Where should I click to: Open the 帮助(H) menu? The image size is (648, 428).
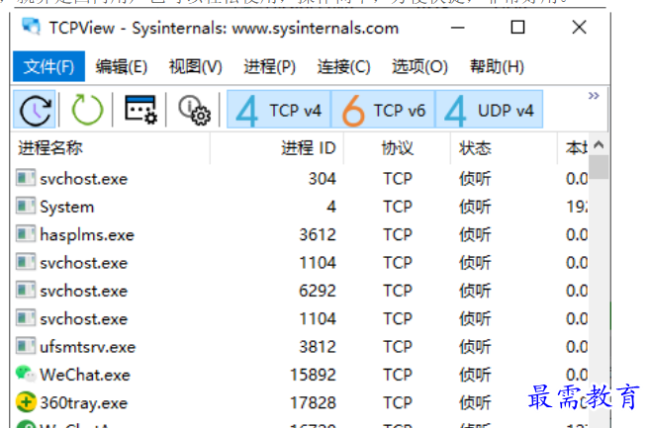tap(497, 66)
